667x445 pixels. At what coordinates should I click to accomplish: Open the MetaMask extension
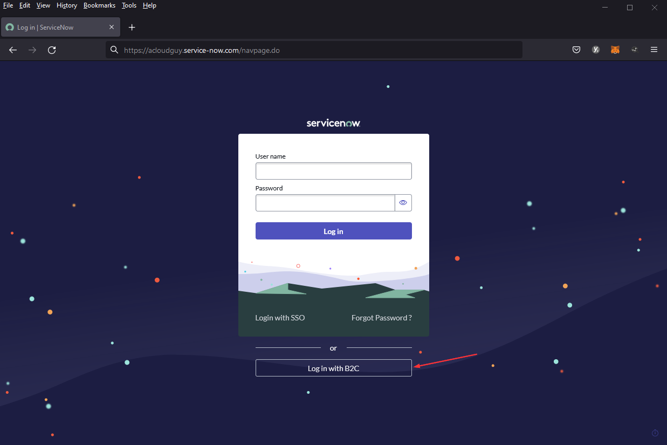[x=615, y=50]
